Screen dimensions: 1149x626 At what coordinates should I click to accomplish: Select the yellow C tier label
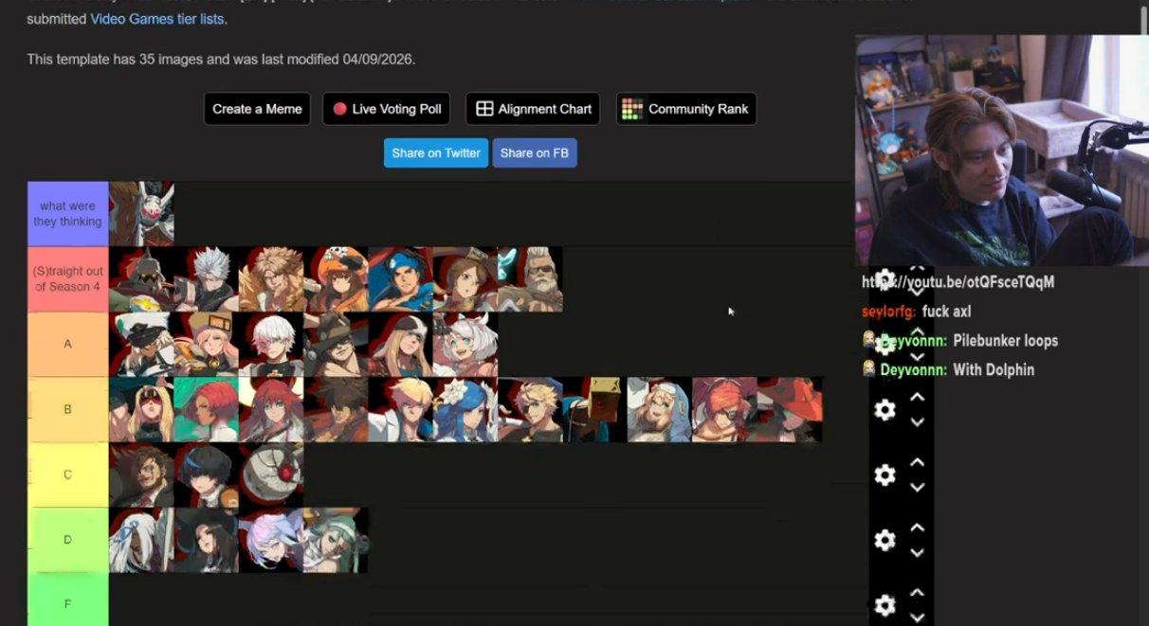click(x=67, y=474)
